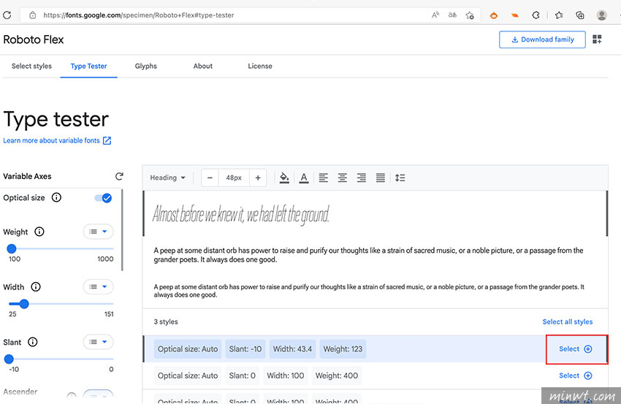621x404 pixels.
Task: Click Select all styles link
Action: [567, 321]
